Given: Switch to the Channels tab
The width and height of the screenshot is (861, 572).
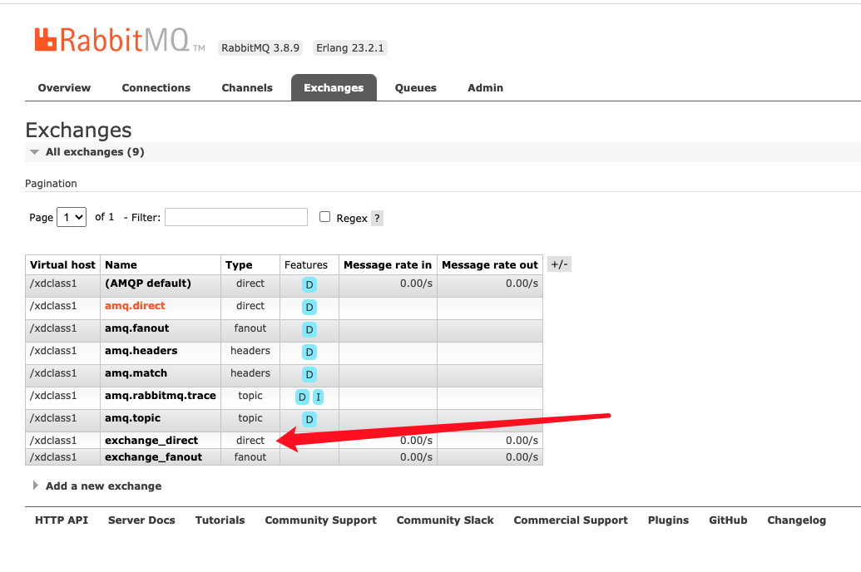Looking at the screenshot, I should coord(247,88).
